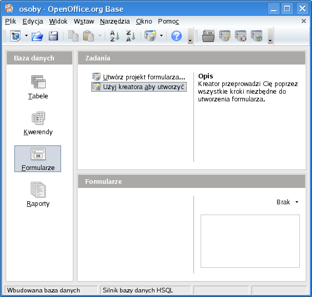Viewport: 312px width, 297px height.
Task: Click the Edit Form pencil icon
Action: coord(225,36)
